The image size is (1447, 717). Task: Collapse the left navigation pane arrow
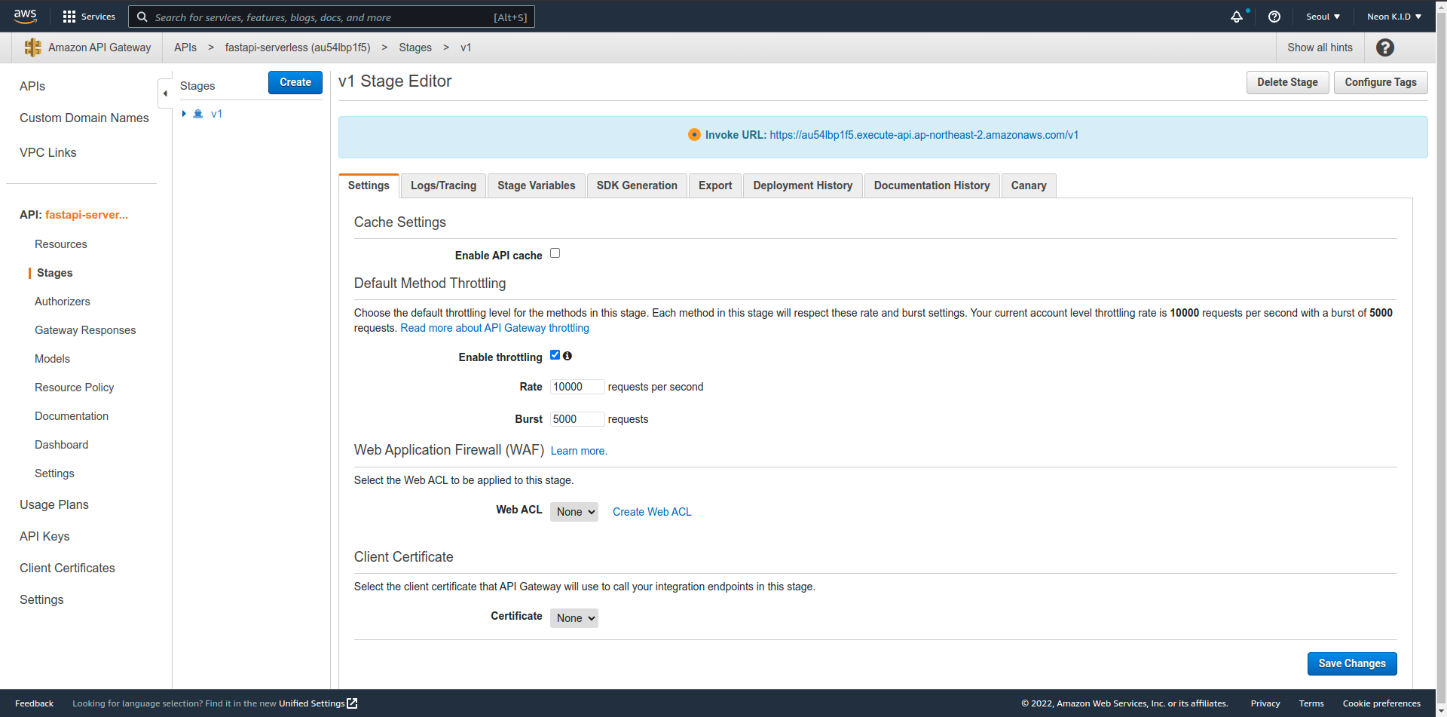tap(165, 93)
